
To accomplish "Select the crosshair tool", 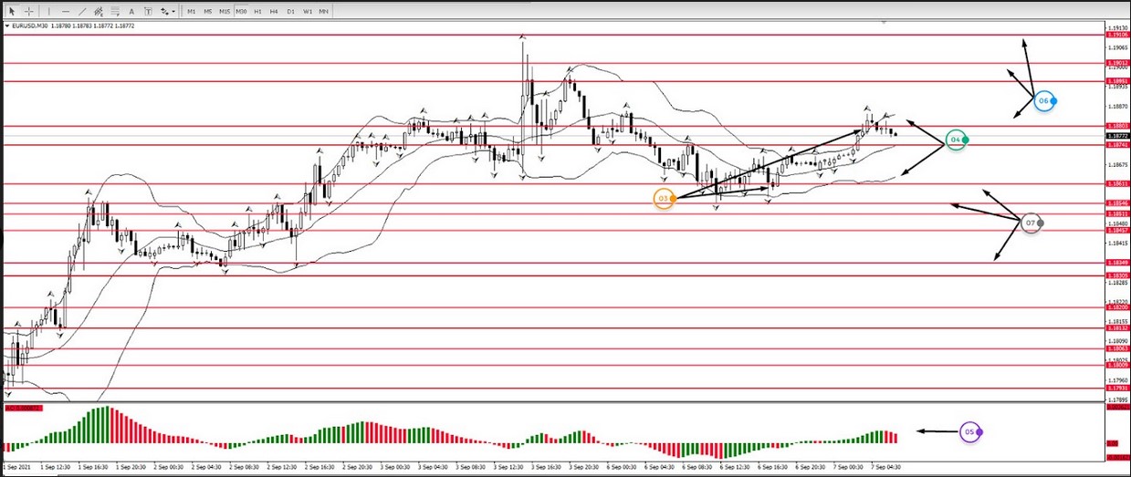I will click(28, 11).
